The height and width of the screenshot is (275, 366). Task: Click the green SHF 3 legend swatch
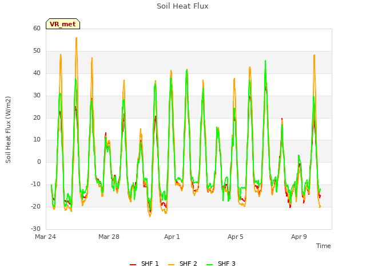[210, 265]
